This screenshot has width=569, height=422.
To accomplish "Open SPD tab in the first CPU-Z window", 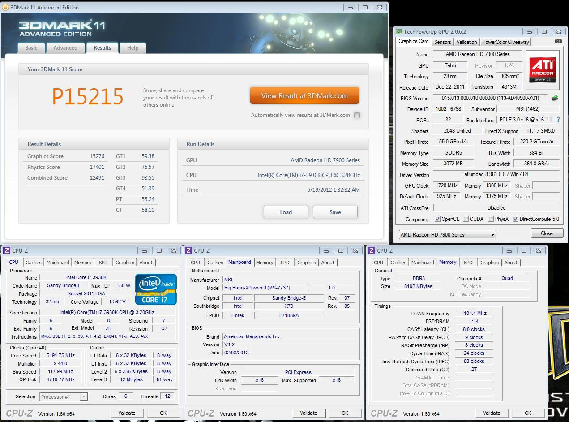I will tap(103, 263).
